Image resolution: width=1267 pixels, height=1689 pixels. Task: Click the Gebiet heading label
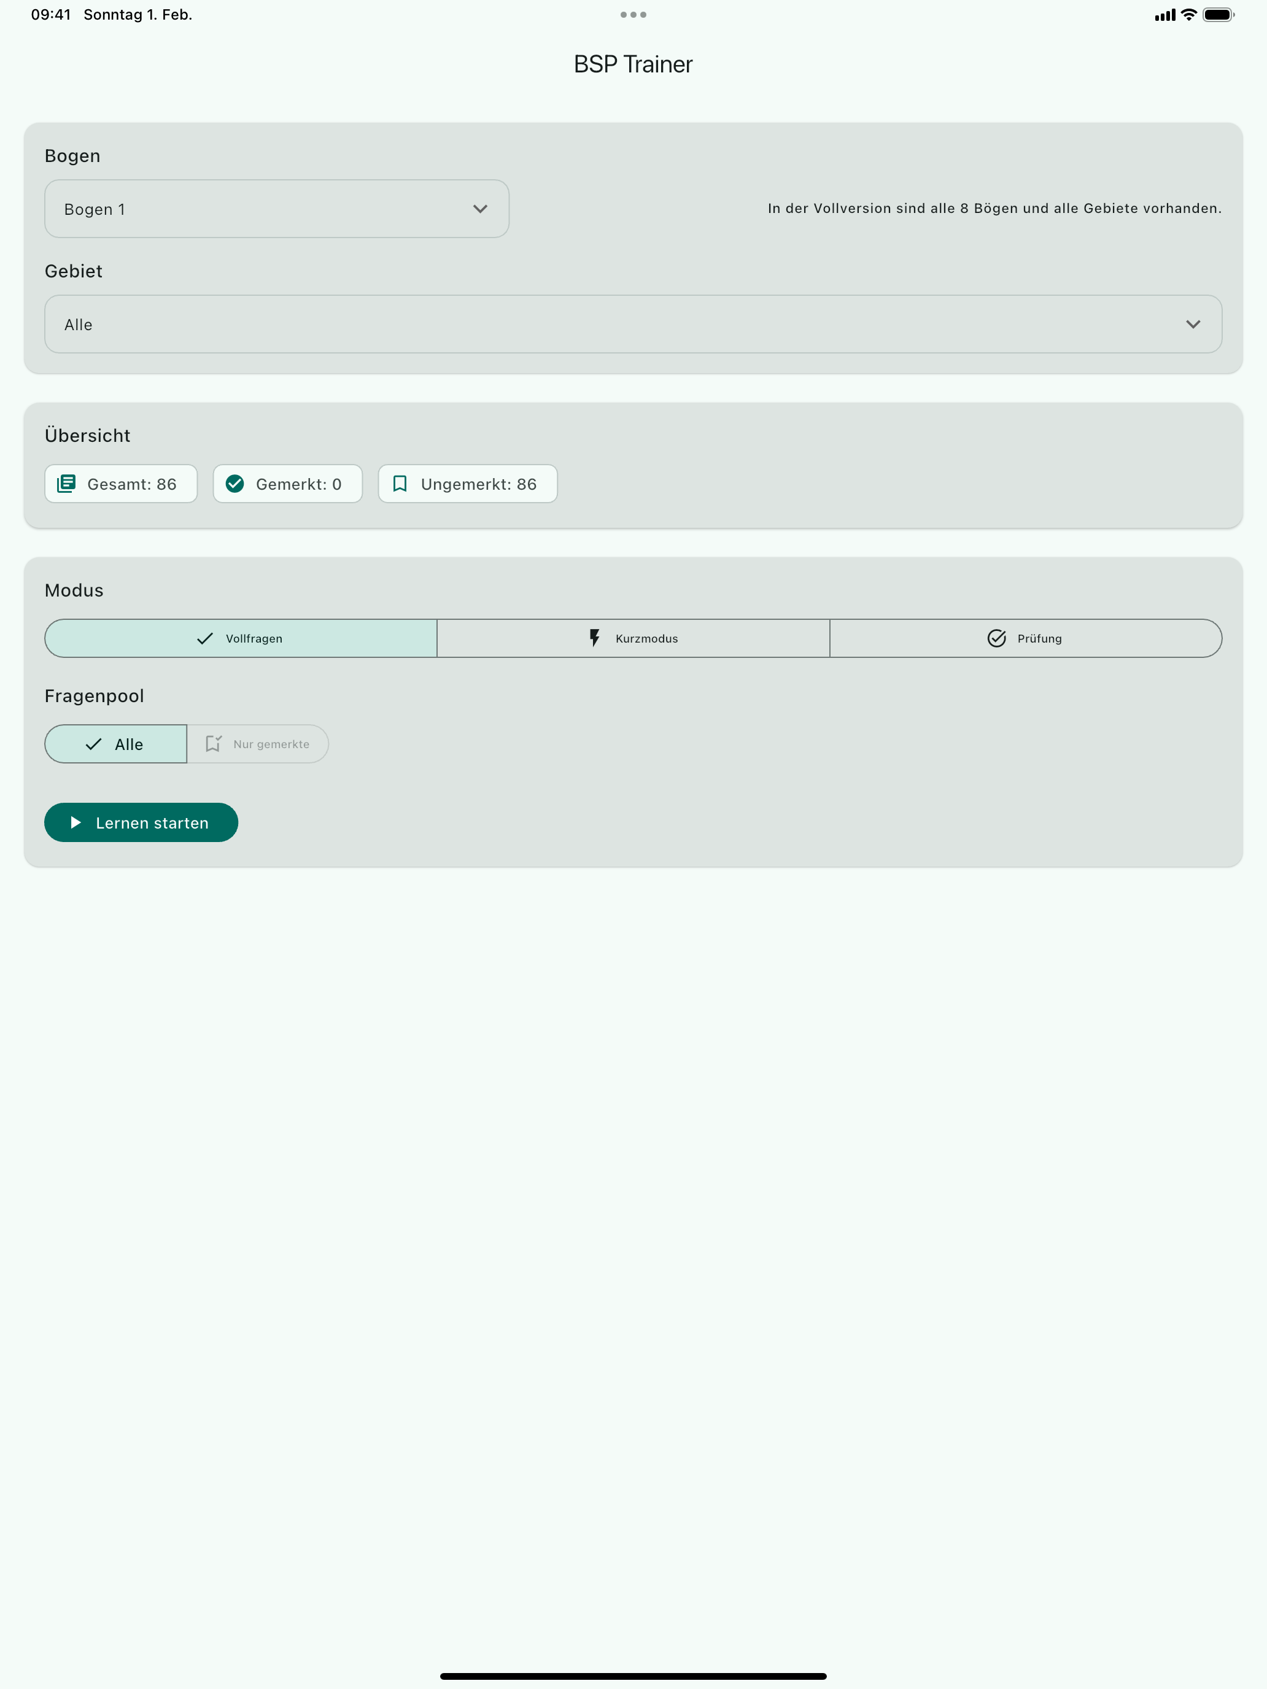(73, 271)
